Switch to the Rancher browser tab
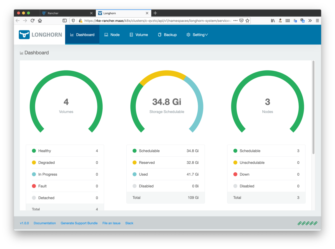The height and width of the screenshot is (249, 335). point(68,13)
